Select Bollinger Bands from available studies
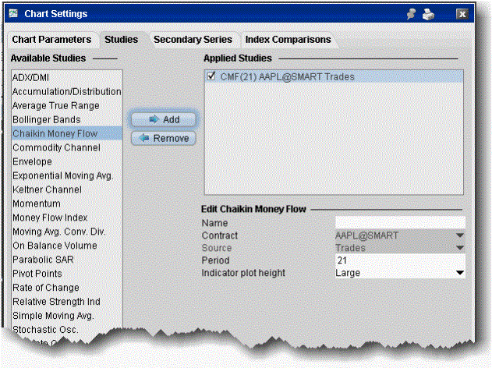 click(48, 119)
